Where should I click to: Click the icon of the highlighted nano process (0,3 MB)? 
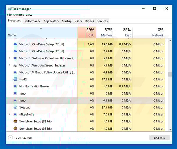click(x=15, y=100)
